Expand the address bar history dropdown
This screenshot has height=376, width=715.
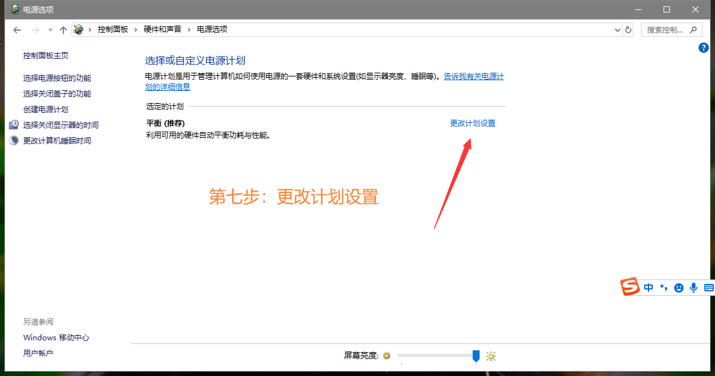click(617, 29)
